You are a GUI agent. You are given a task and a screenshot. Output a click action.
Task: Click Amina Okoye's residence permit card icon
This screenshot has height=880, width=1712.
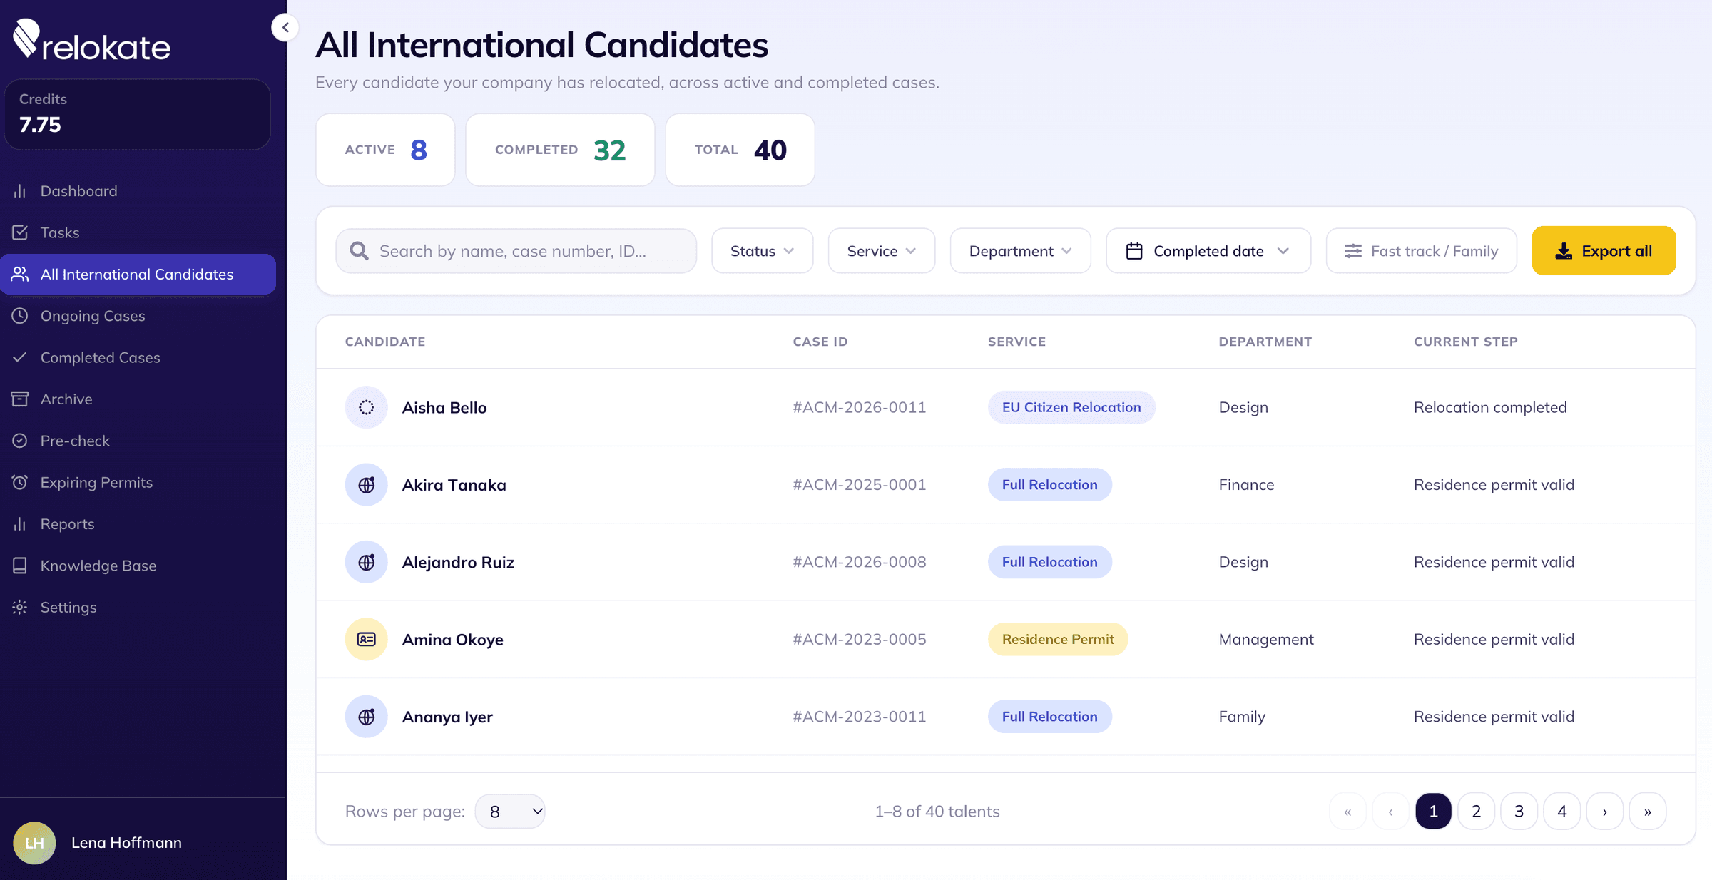pos(367,640)
